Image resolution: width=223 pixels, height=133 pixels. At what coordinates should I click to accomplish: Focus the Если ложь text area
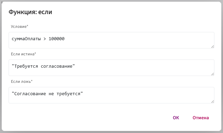tap(111, 95)
